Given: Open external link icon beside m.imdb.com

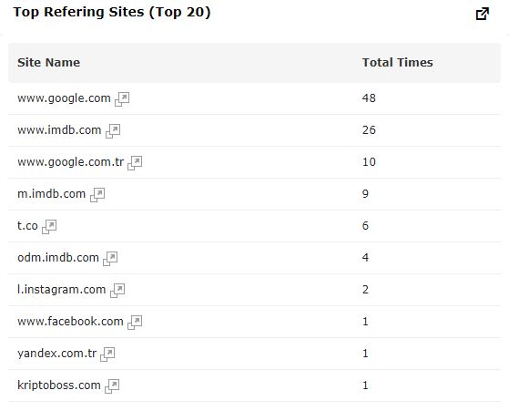Looking at the screenshot, I should coord(97,194).
